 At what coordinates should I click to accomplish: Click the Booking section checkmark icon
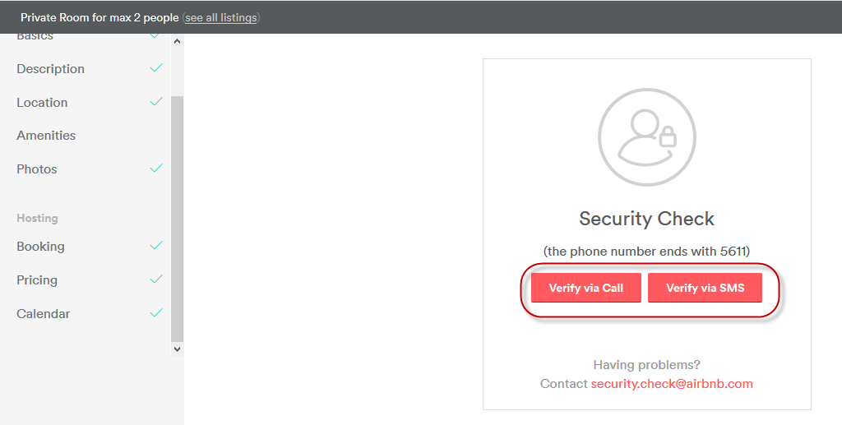[x=156, y=246]
